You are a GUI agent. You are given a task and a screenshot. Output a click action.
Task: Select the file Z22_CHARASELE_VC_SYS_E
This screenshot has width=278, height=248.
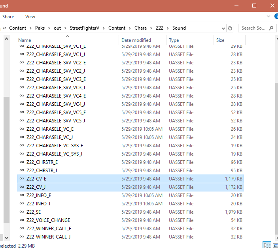click(x=130, y=145)
